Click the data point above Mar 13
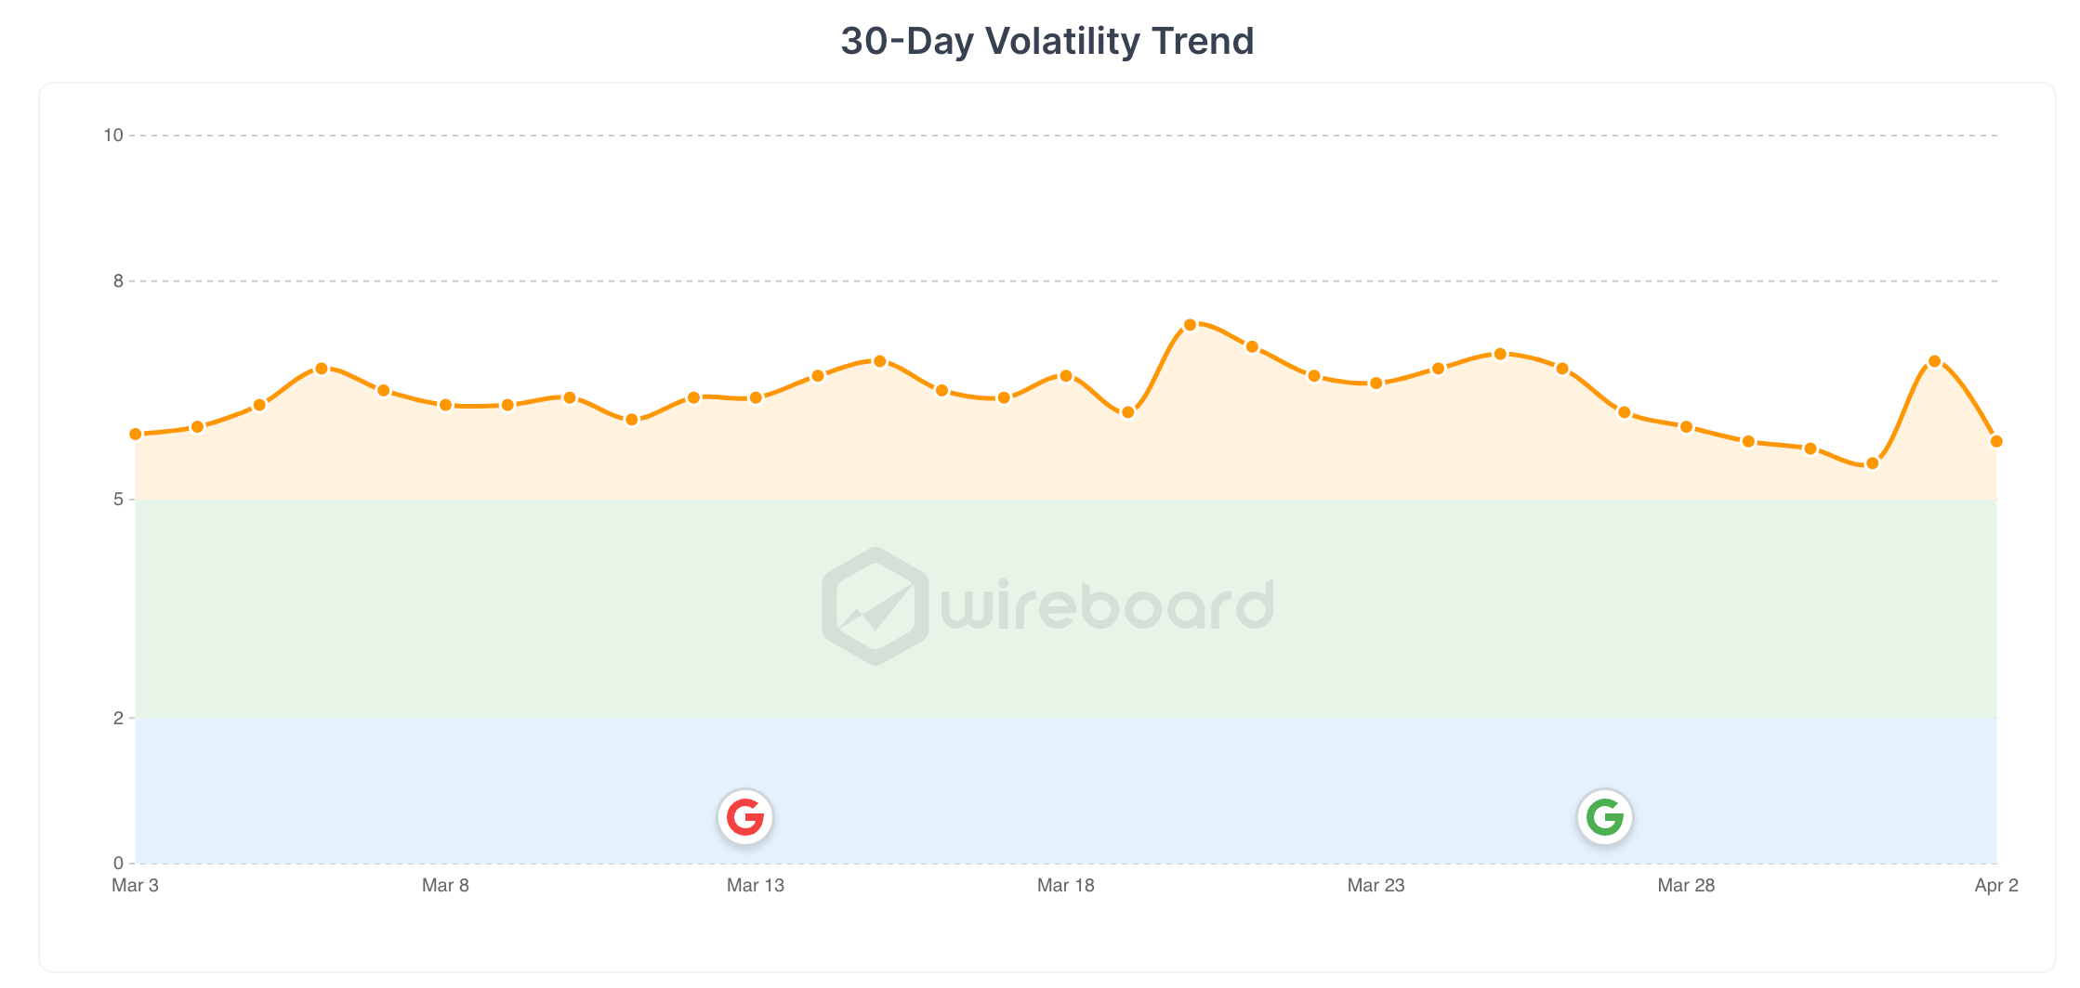This screenshot has width=2080, height=988. point(756,397)
